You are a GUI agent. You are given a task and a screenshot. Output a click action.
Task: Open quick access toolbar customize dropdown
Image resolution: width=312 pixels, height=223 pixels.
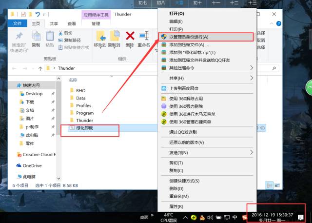tap(44, 14)
